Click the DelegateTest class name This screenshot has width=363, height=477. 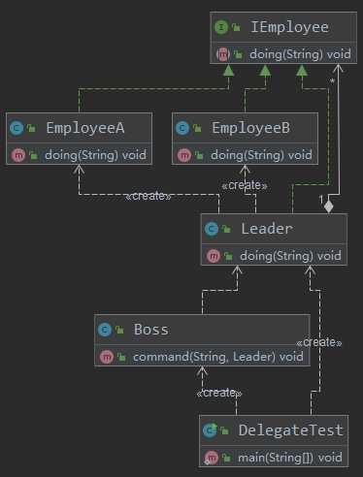click(x=290, y=430)
